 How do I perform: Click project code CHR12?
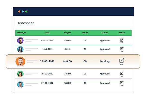tap(68, 49)
